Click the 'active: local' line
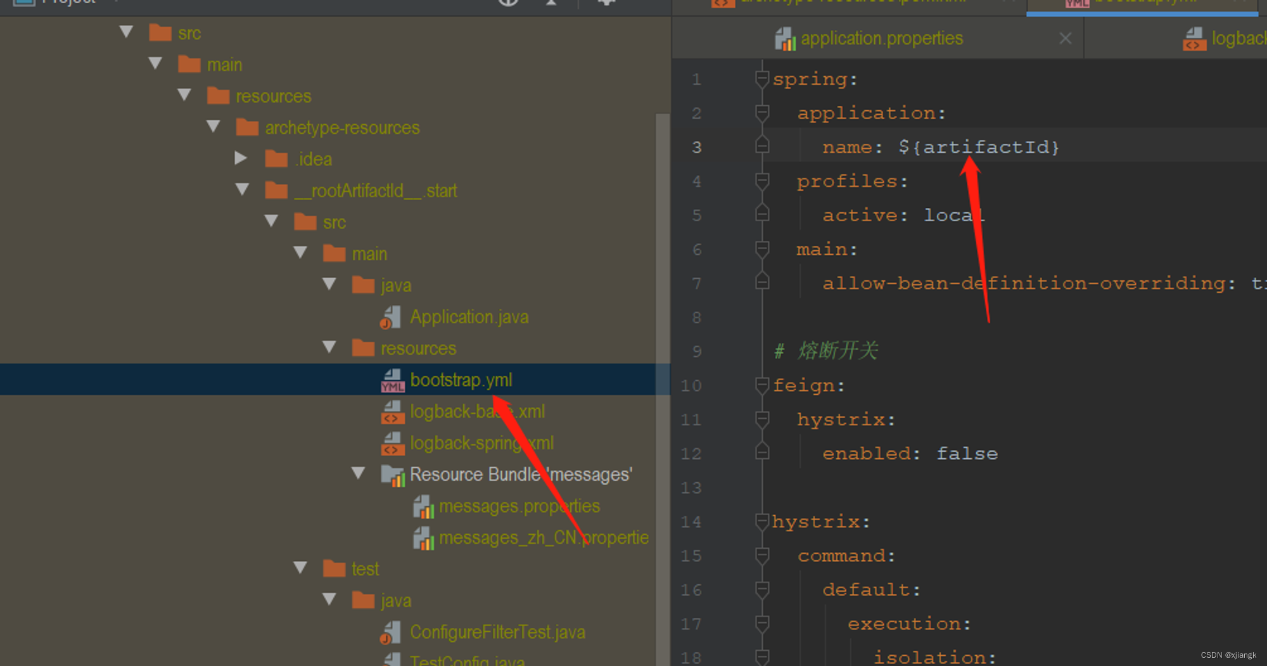 point(903,215)
